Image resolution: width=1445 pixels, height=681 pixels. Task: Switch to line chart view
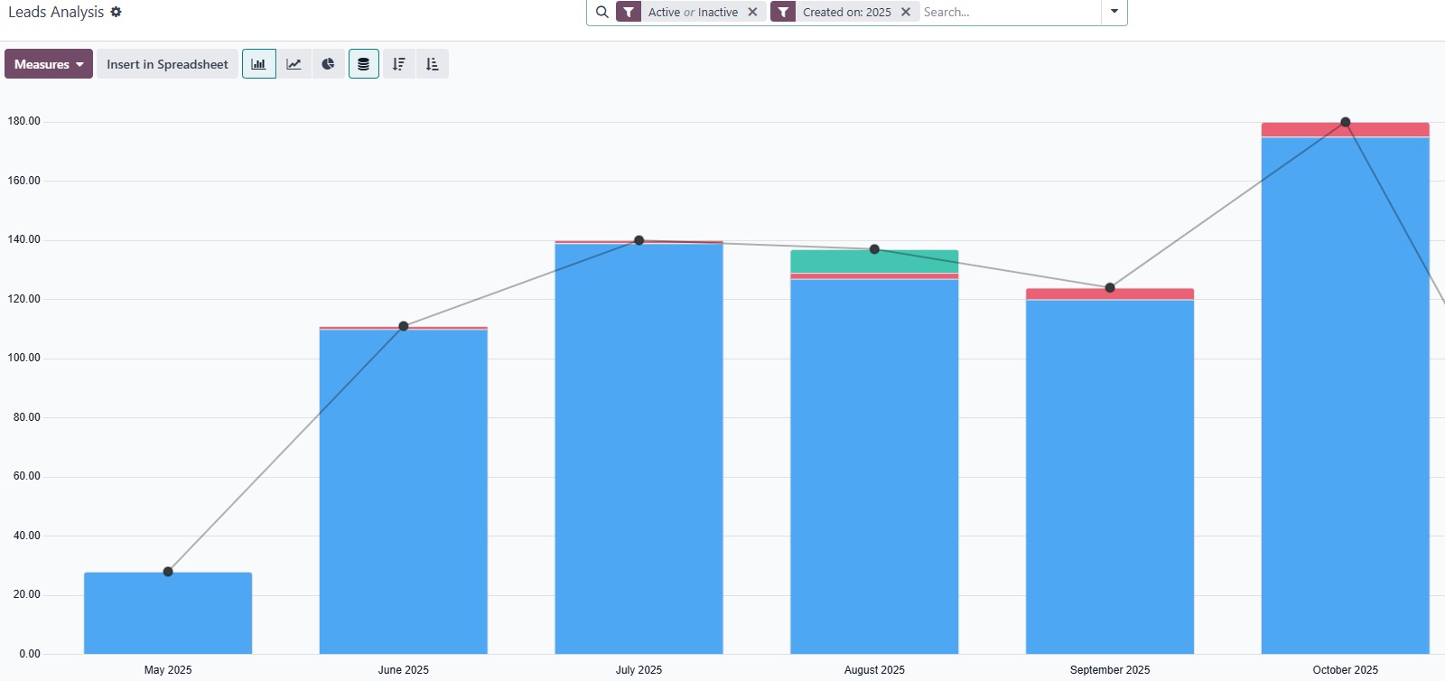coord(294,64)
